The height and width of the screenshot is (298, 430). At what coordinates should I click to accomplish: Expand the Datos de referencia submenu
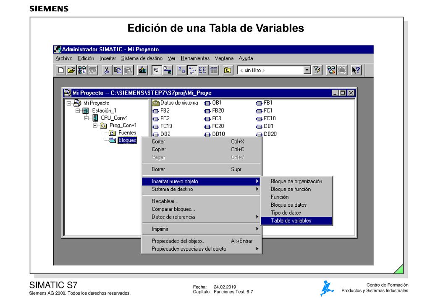click(x=202, y=217)
